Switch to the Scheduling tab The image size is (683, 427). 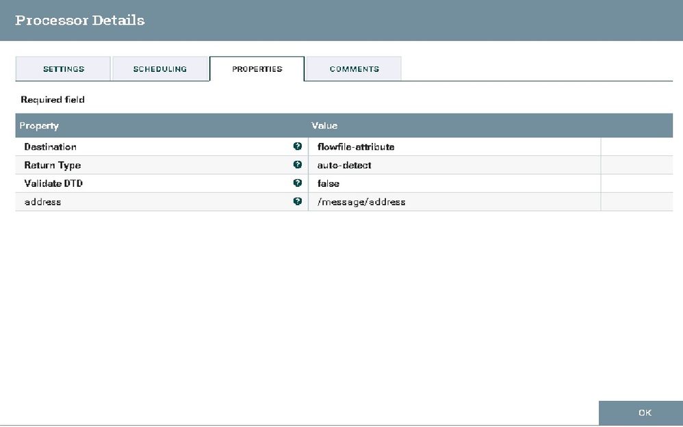[x=160, y=69]
